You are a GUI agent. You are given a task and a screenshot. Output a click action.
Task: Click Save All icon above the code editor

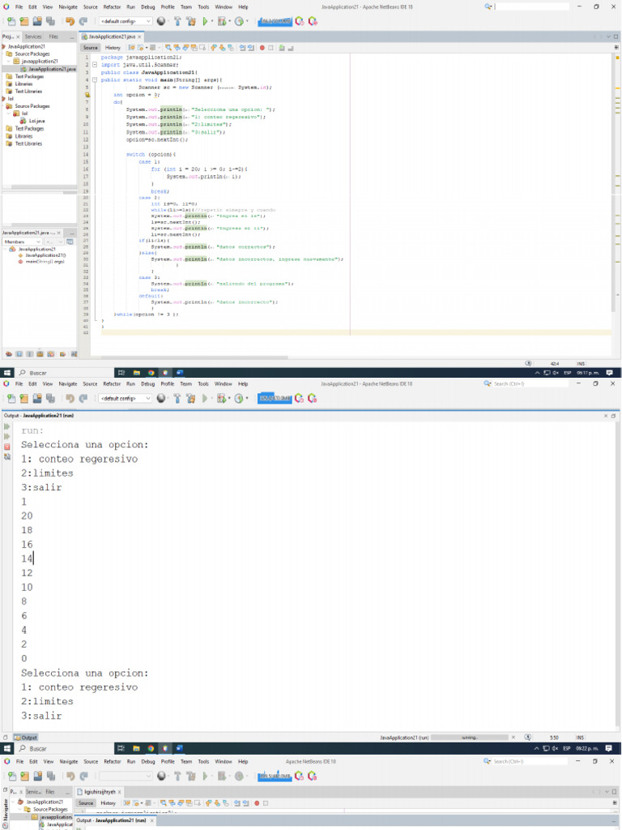click(49, 21)
